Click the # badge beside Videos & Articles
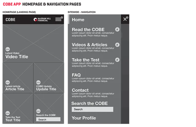The image size is (196, 127). pos(117,45)
